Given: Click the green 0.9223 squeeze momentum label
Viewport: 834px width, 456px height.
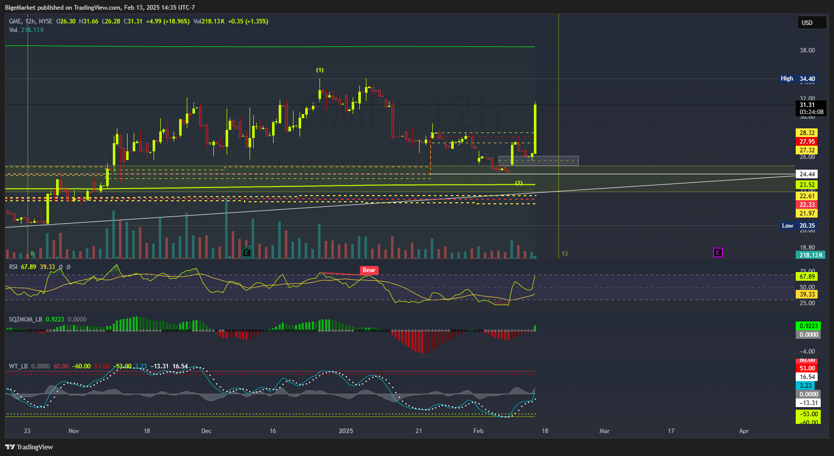Looking at the screenshot, I should pos(808,326).
